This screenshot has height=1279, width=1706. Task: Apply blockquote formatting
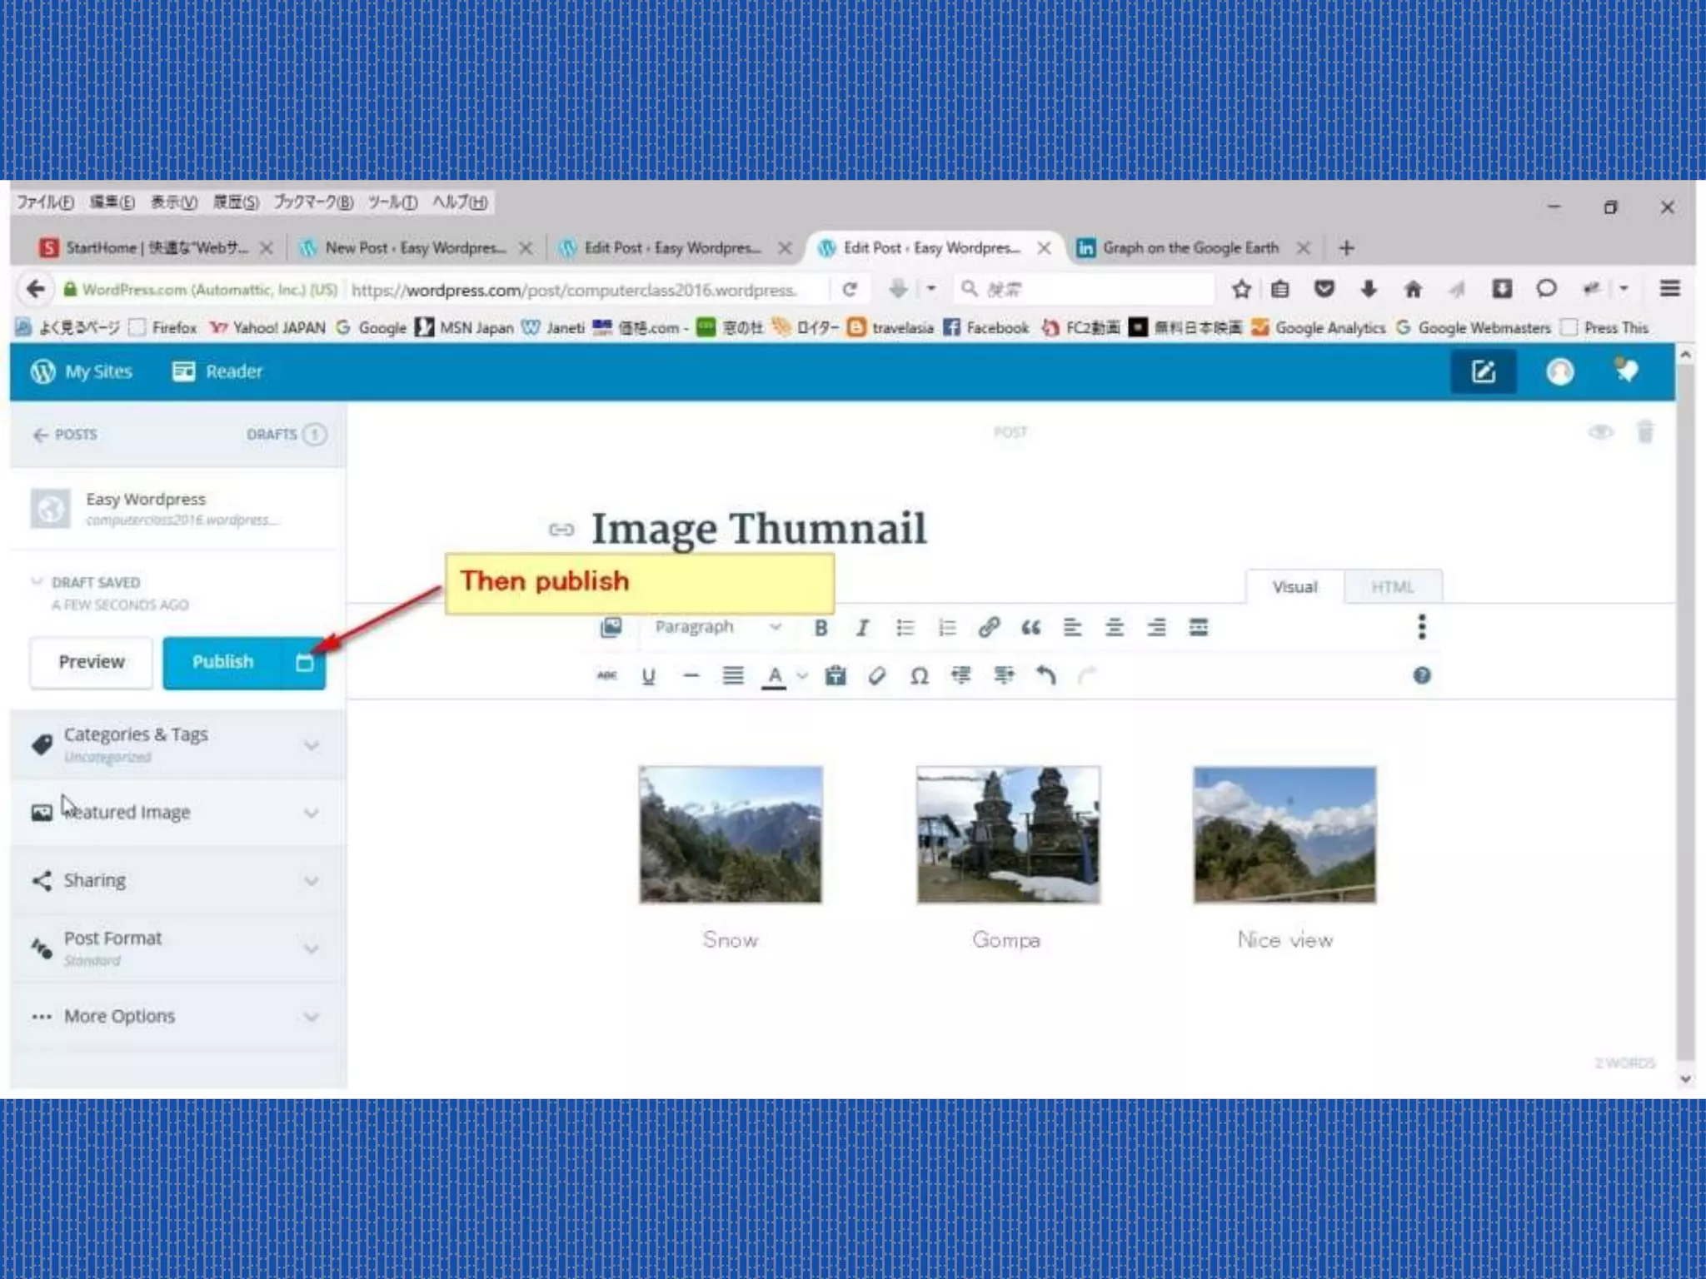[x=1030, y=627]
